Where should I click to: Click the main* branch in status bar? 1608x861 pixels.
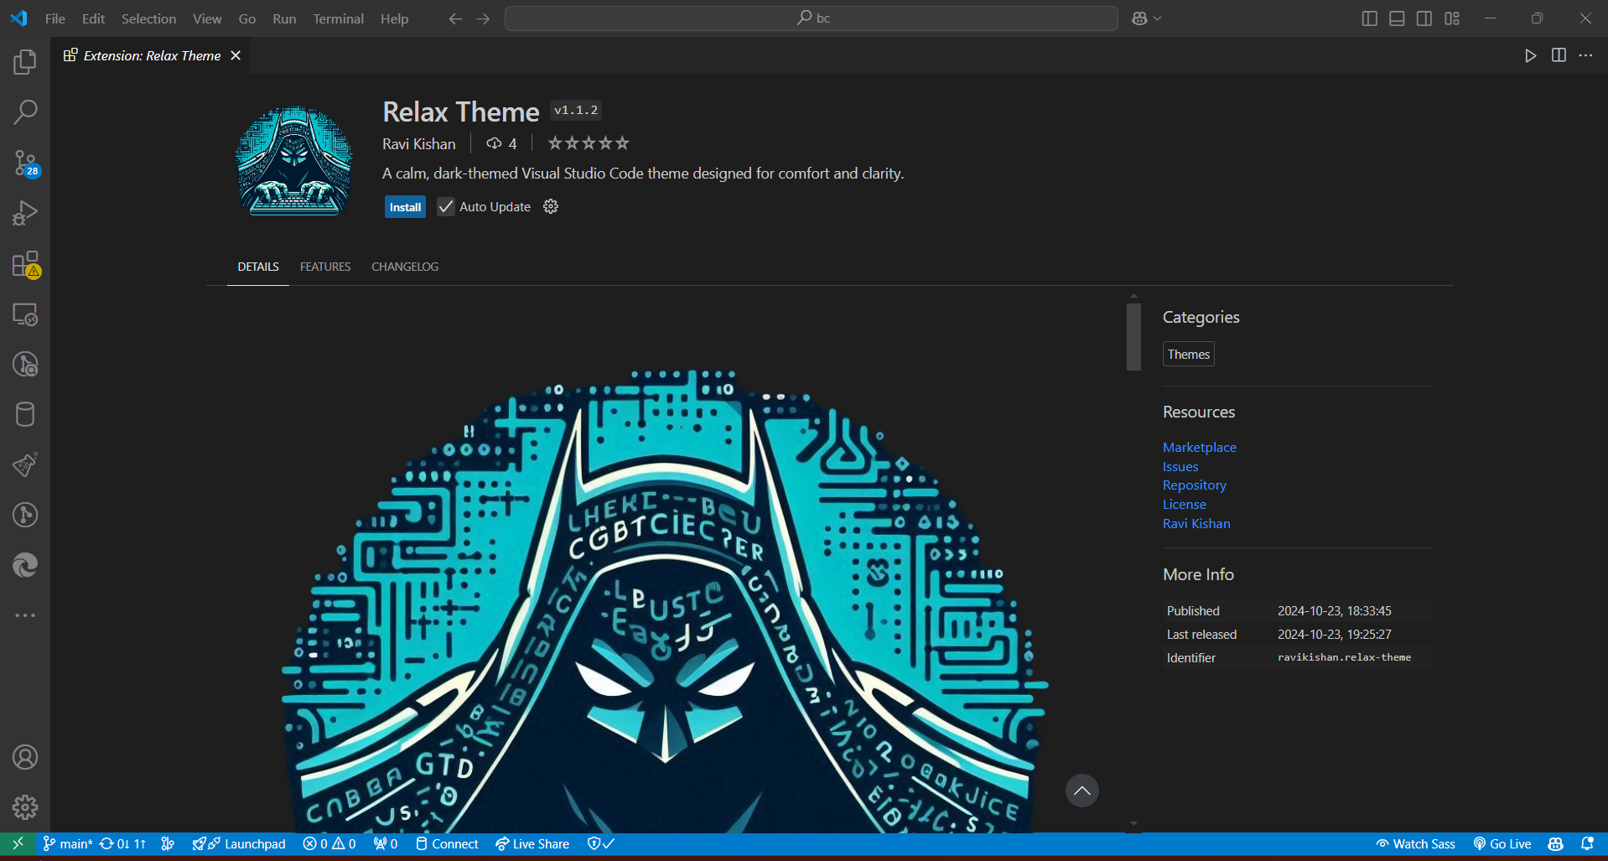68,843
